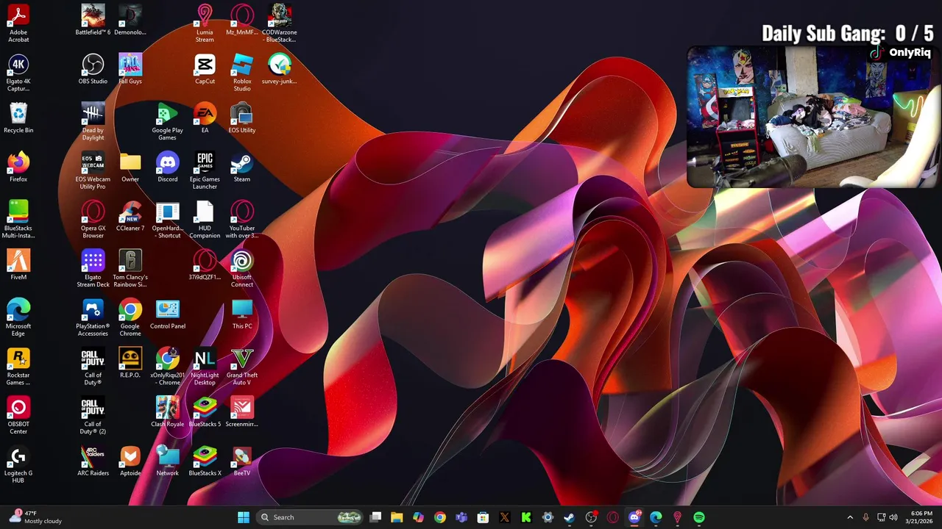Open the weather widget showing 47°F
942x529 pixels.
click(35, 517)
